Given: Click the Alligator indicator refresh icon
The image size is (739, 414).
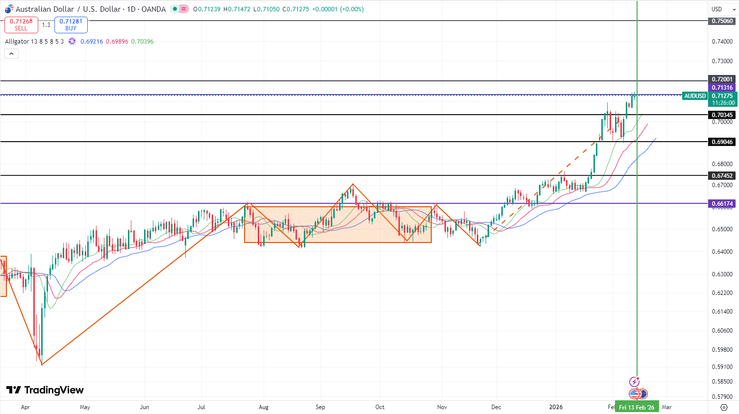Looking at the screenshot, I should click(x=72, y=42).
